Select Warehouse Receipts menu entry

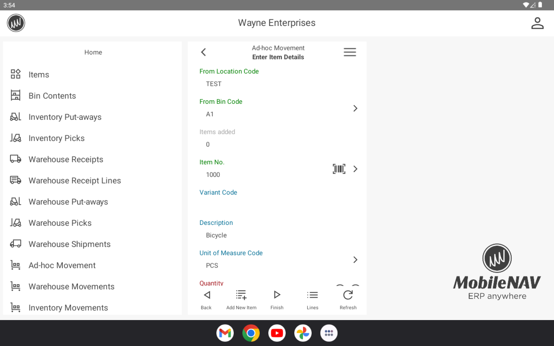pos(92,159)
